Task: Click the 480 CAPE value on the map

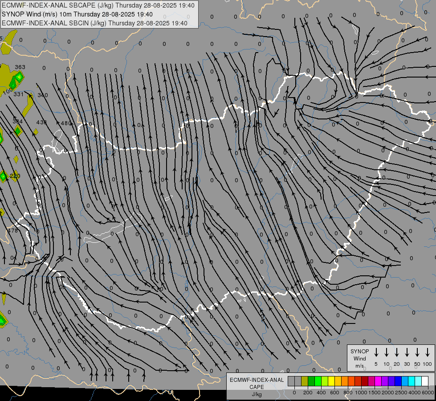Action: click(x=66, y=123)
